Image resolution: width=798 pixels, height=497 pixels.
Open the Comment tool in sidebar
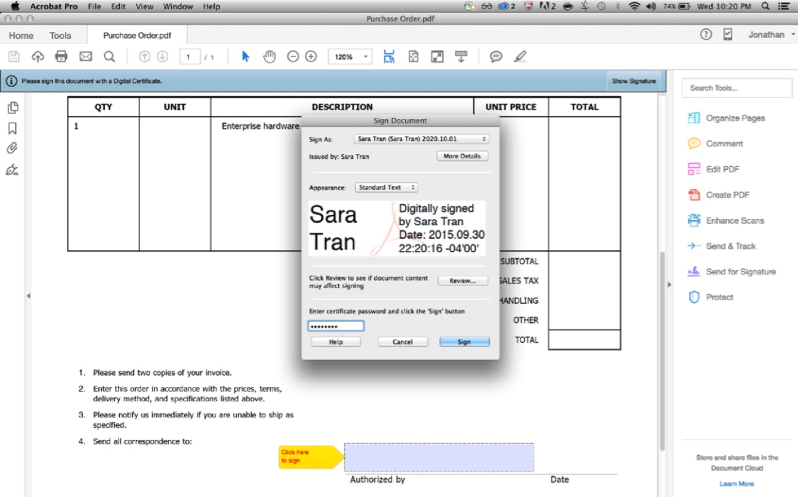click(x=716, y=144)
